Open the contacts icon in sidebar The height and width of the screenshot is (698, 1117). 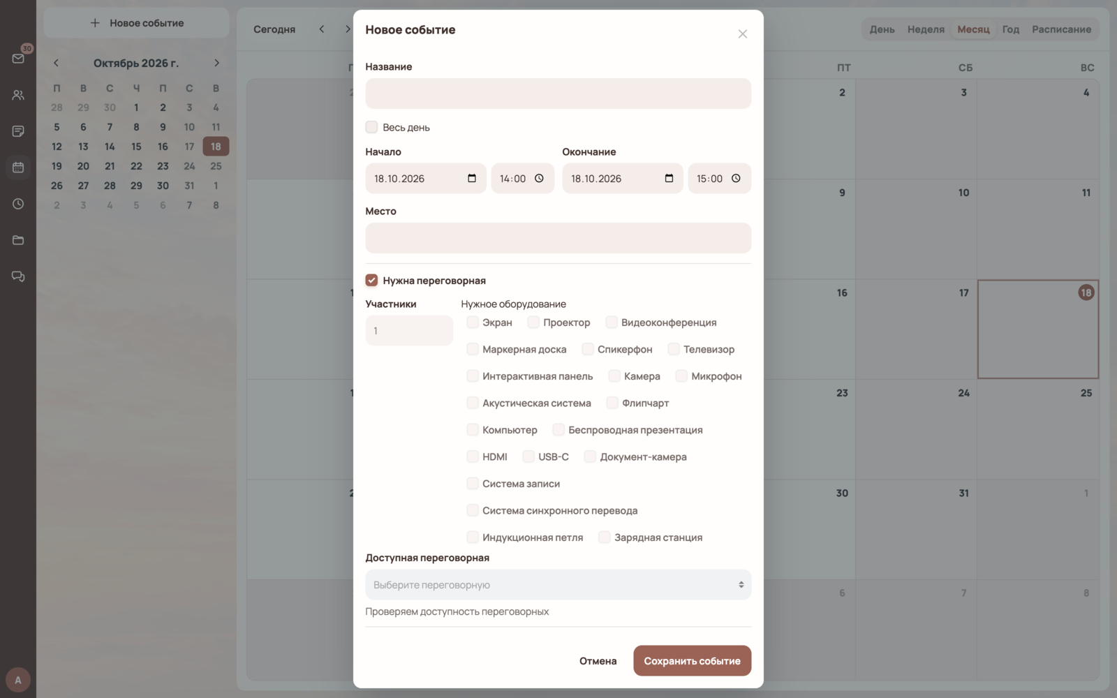(18, 95)
